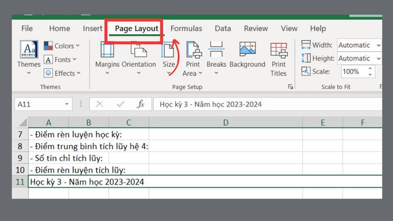Increase the Scale percentage value
Image resolution: width=393 pixels, height=221 pixels.
coord(370,68)
